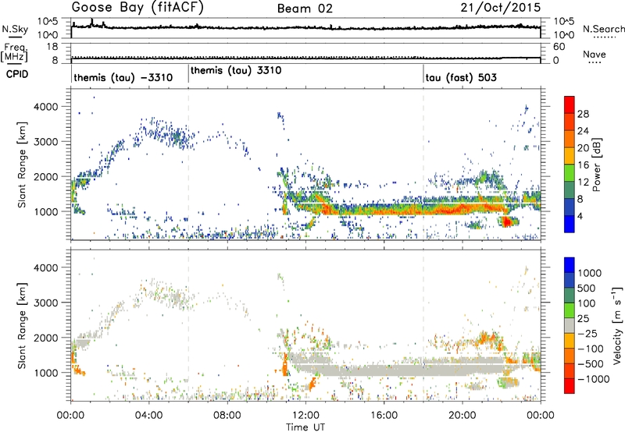Click the 'Power [dB]' color bar label
This screenshot has width=625, height=432.
point(597,165)
